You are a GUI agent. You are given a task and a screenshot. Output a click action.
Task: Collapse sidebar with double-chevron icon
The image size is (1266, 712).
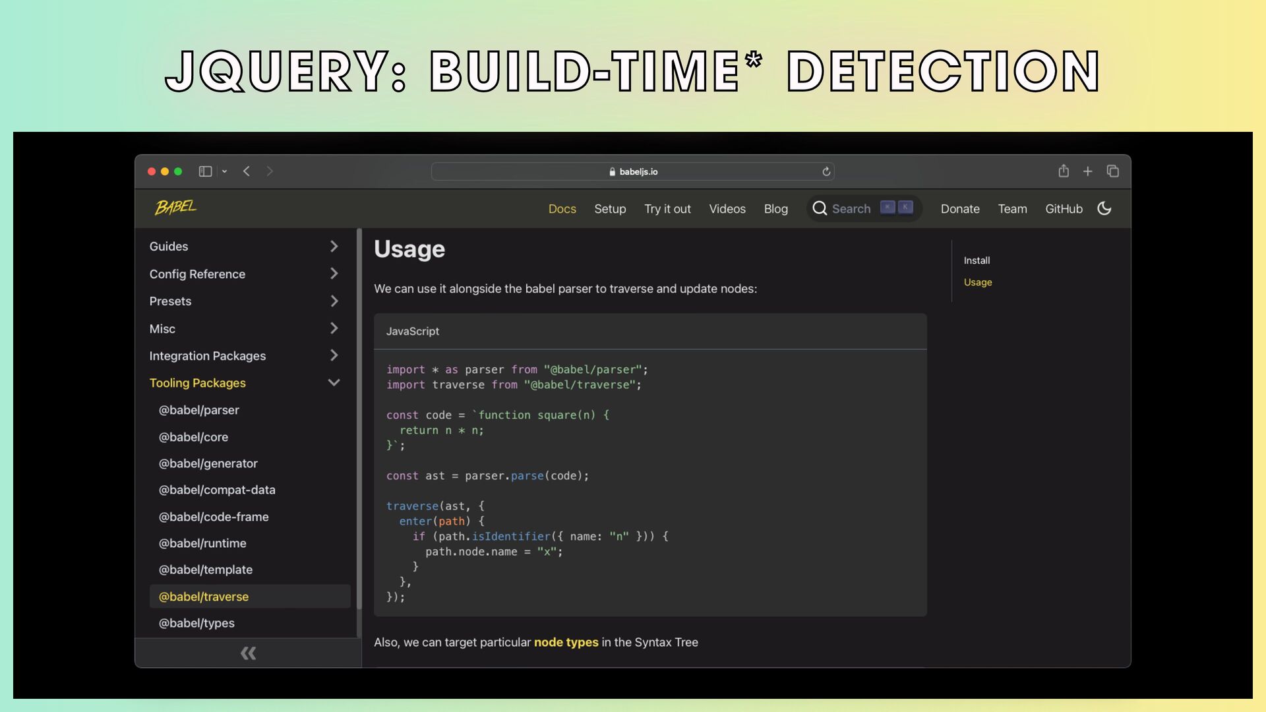point(248,653)
